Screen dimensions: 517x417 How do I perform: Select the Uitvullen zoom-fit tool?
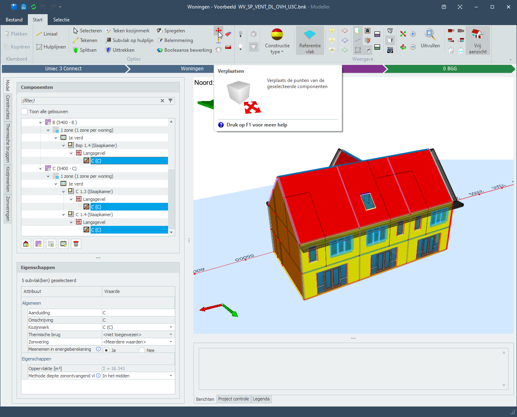tap(430, 39)
